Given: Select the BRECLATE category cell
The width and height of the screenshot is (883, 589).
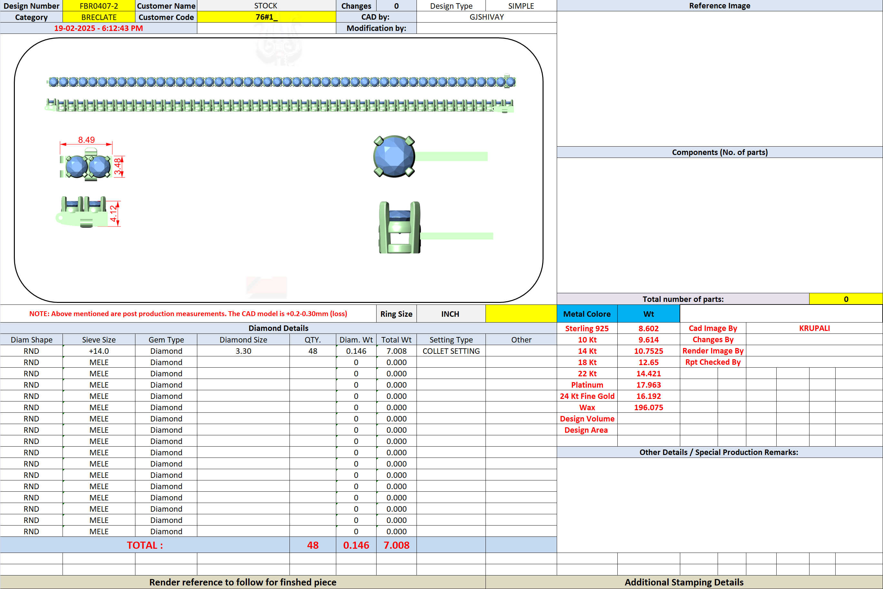Looking at the screenshot, I should tap(99, 17).
